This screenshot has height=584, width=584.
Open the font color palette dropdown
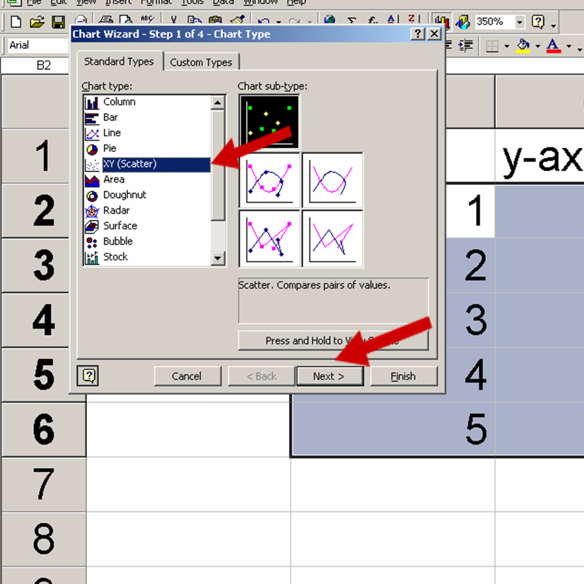click(x=569, y=47)
